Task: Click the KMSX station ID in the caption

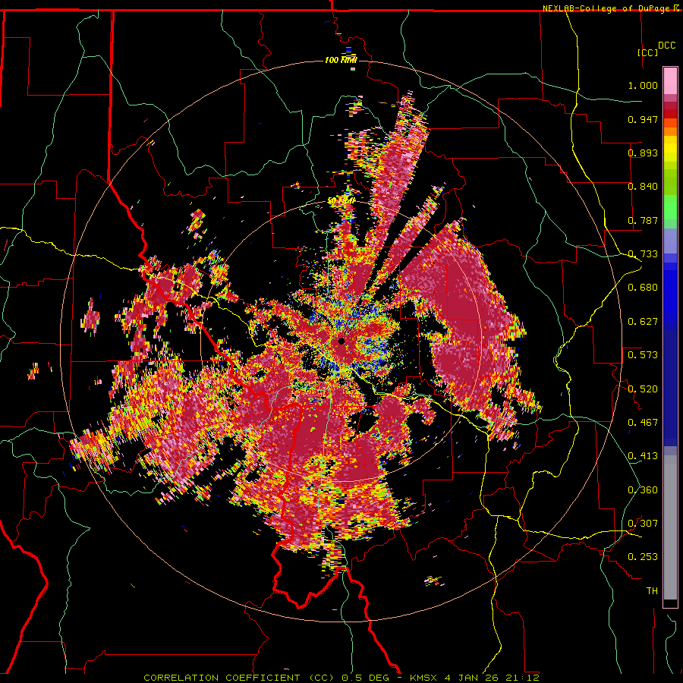Action: [x=423, y=678]
